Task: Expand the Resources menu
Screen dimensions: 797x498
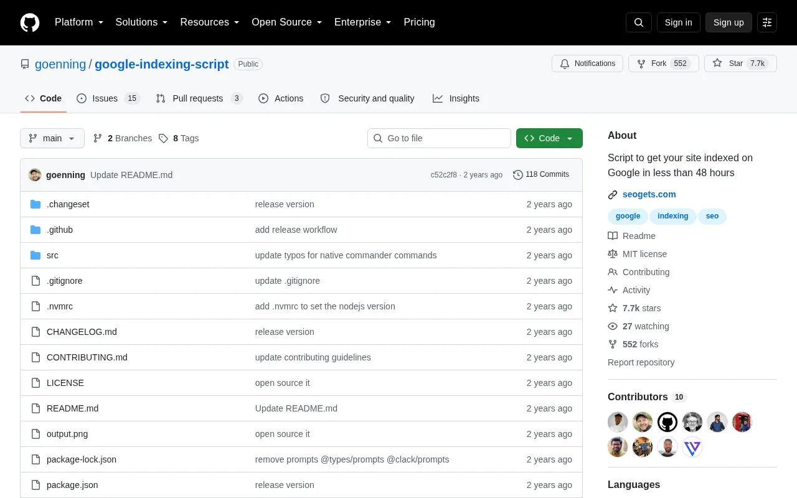Action: (210, 22)
